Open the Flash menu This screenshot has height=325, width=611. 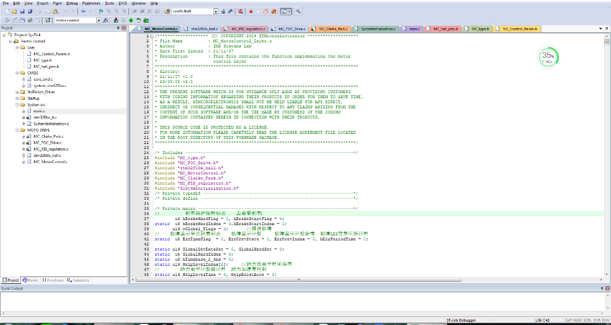[57, 3]
